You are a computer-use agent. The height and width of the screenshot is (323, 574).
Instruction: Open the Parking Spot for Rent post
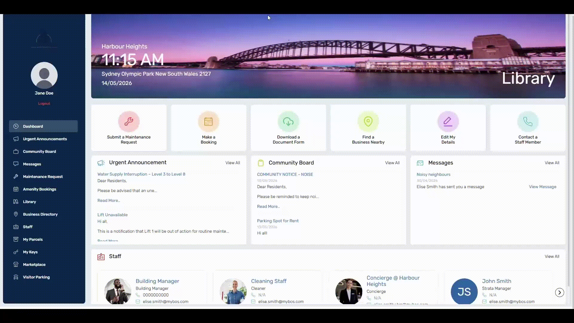(x=278, y=221)
